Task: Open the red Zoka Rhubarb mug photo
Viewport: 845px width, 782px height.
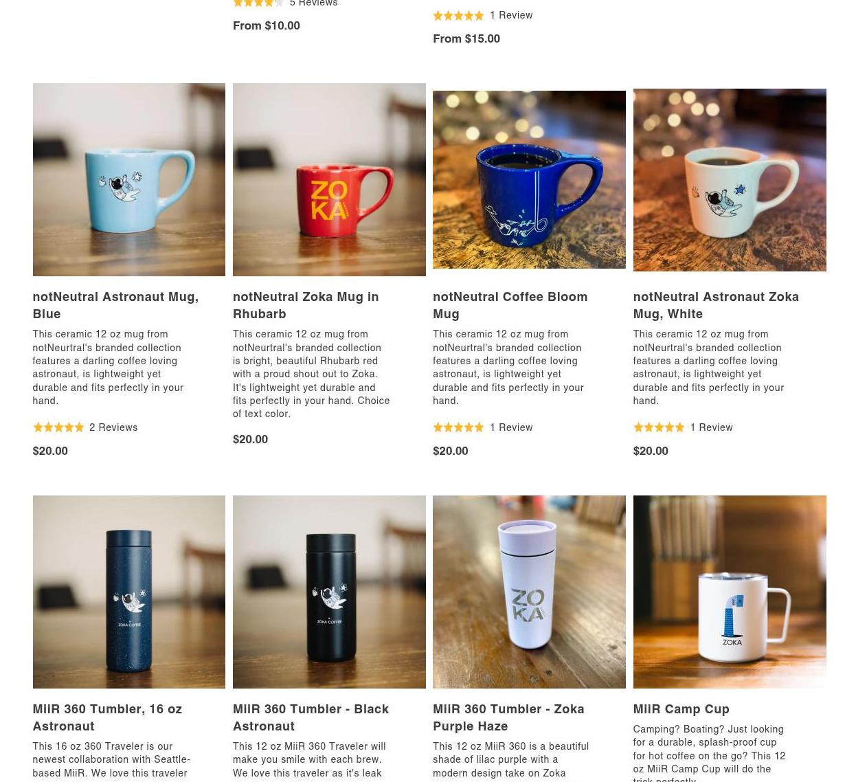Action: 329,179
